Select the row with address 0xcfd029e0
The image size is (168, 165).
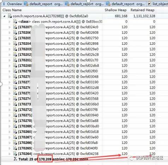coord(78,49)
